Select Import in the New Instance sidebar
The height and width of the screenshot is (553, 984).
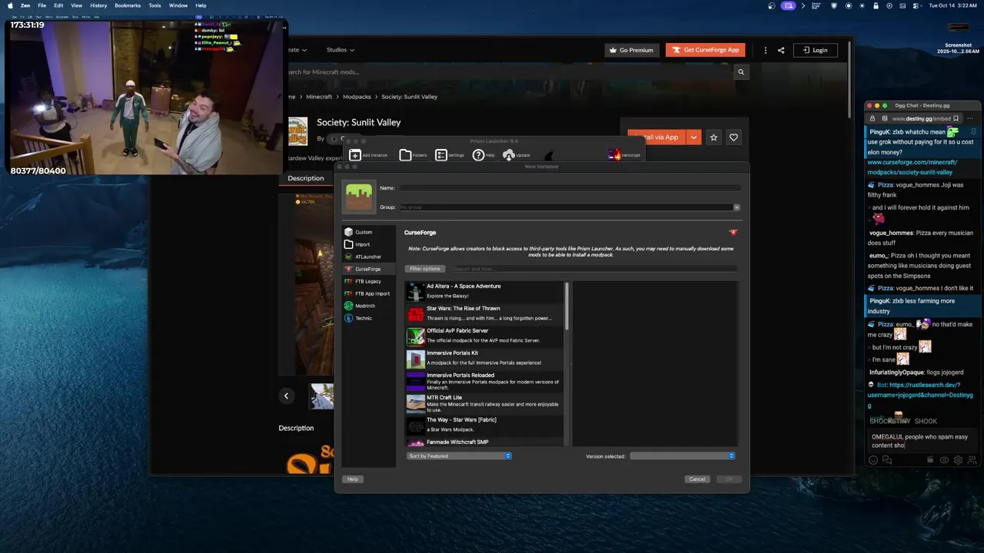click(x=368, y=244)
